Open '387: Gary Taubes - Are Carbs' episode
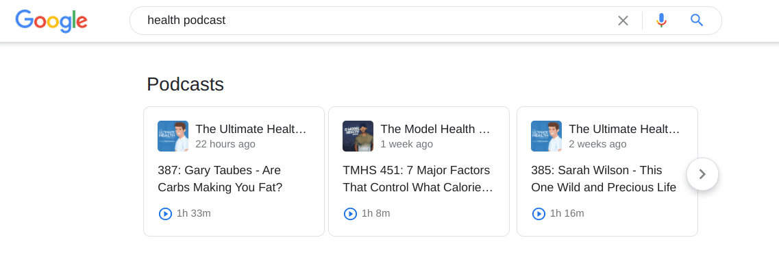The image size is (779, 253). point(221,179)
